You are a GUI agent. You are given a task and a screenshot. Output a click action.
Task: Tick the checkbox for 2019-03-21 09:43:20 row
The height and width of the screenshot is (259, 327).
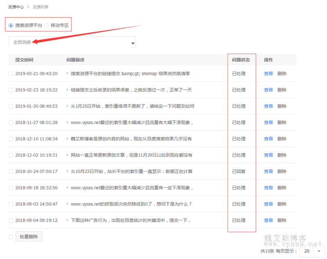11,74
